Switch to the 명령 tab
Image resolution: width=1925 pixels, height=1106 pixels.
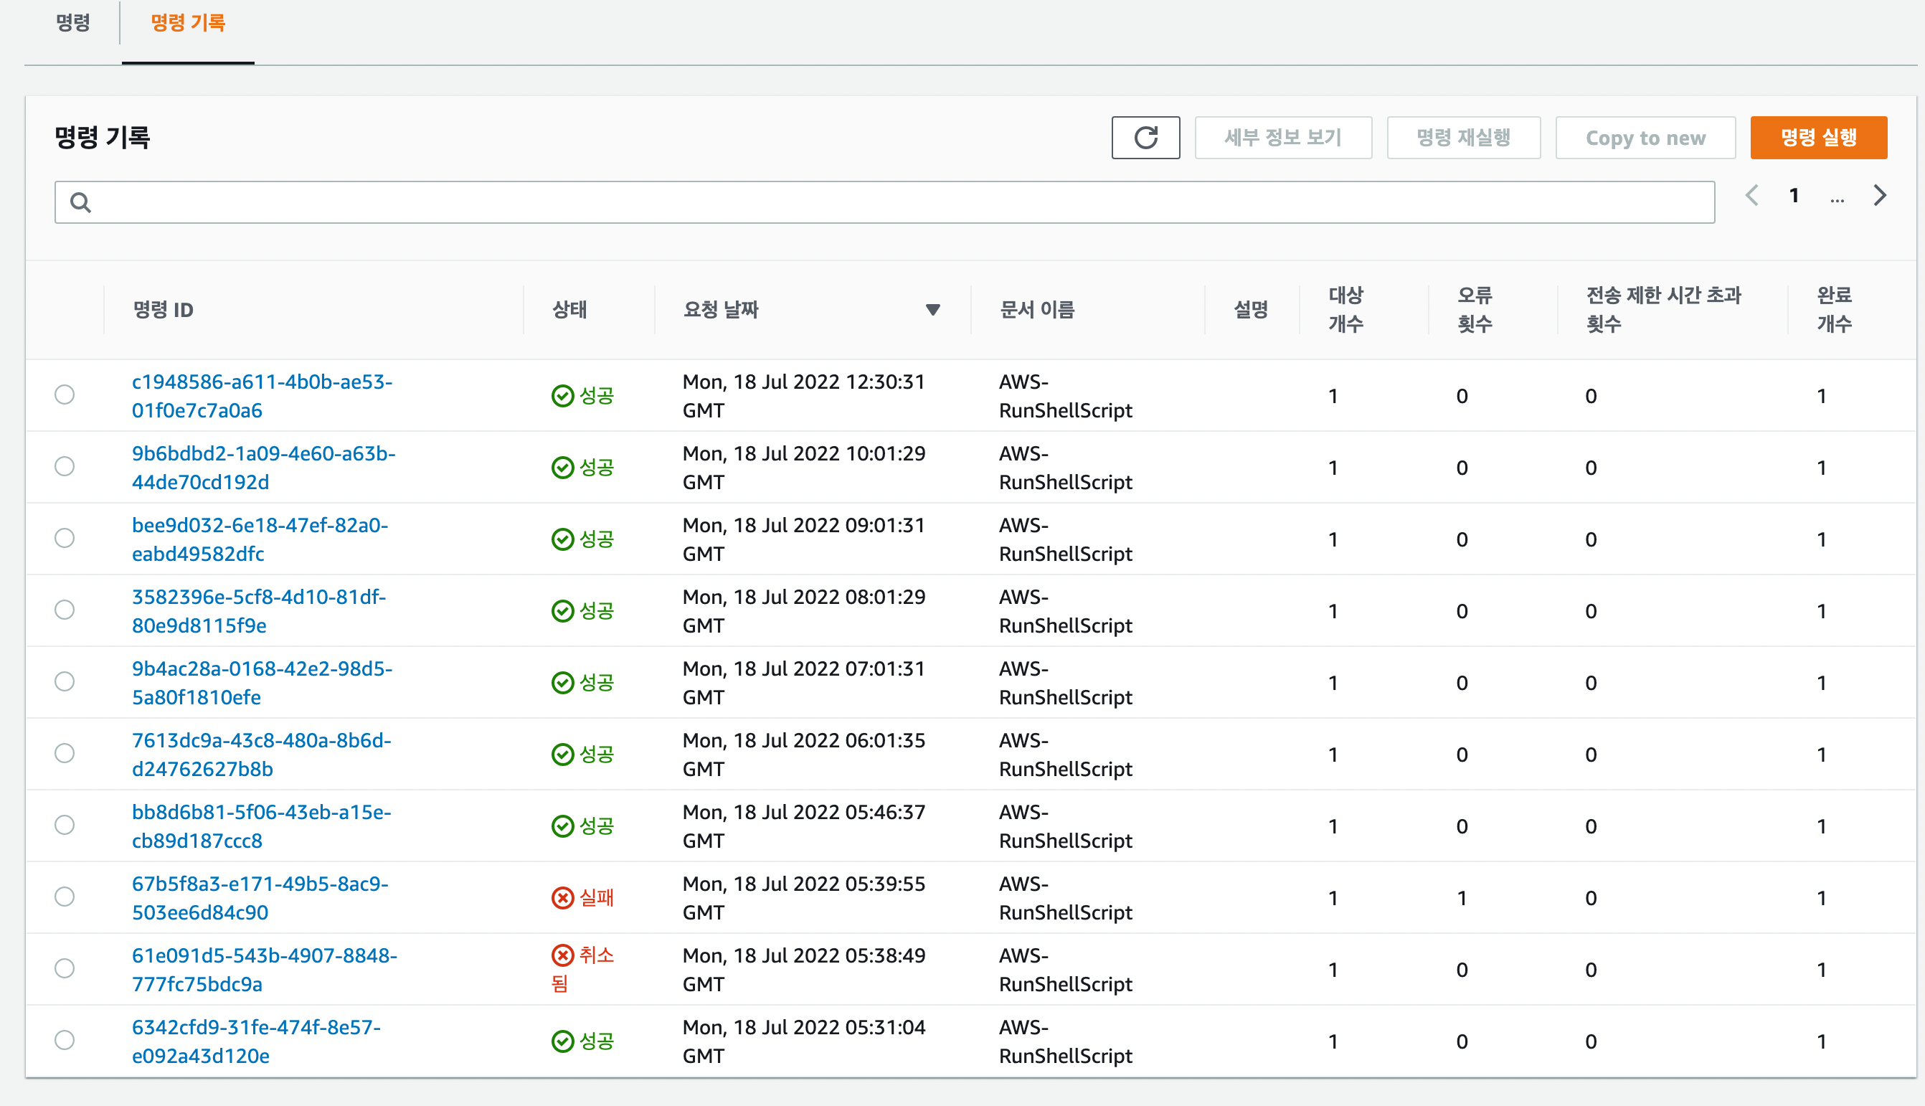[73, 23]
